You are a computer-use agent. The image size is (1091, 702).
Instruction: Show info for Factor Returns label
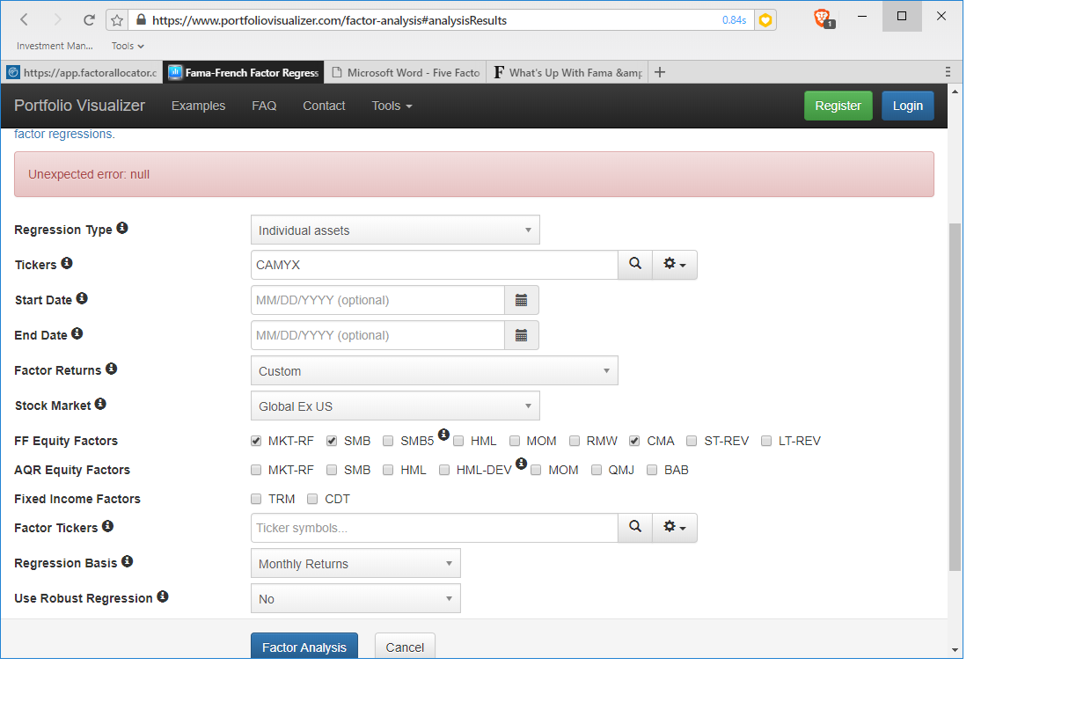point(111,369)
